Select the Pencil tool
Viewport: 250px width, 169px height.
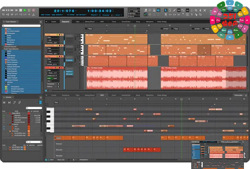tap(174, 10)
